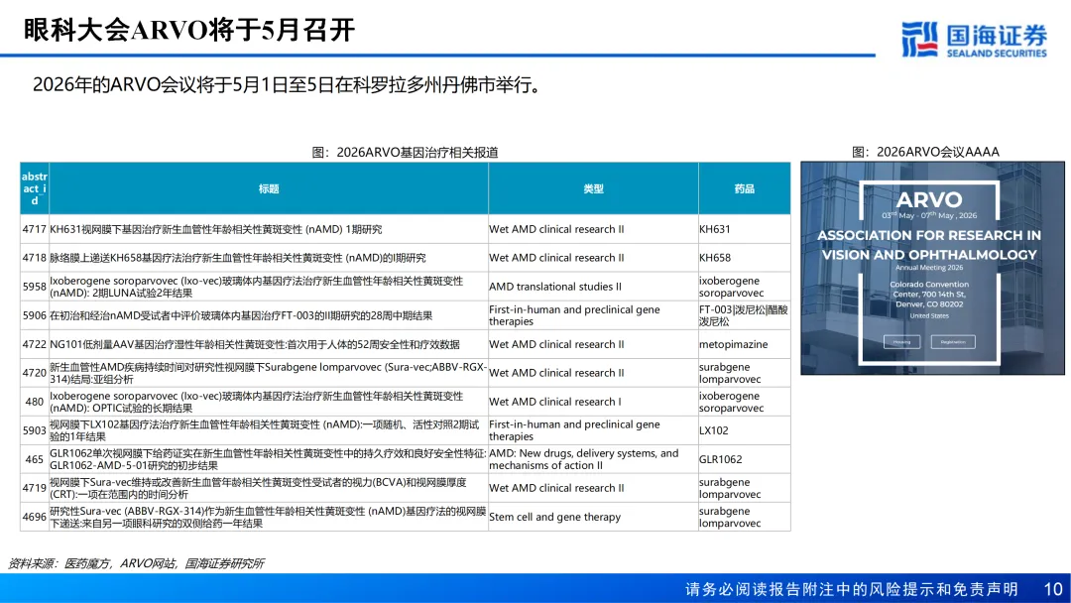This screenshot has height=603, width=1071.
Task: Click the 资料来源 source note
Action: click(x=136, y=563)
